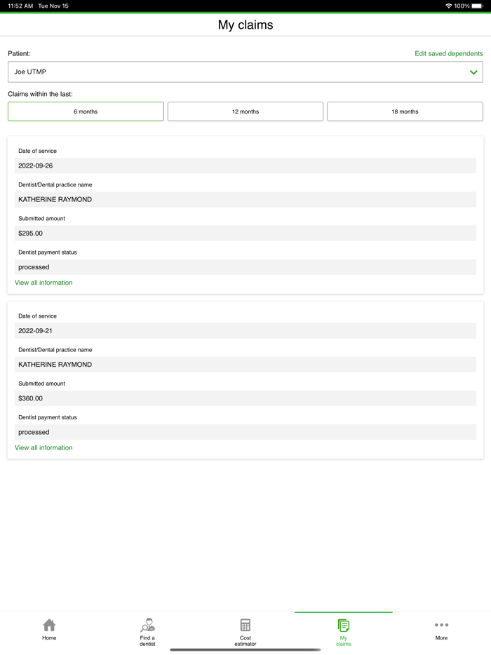Screen dimensions: 491x655
Task: Click the Edit saved dependents link
Action: click(449, 53)
